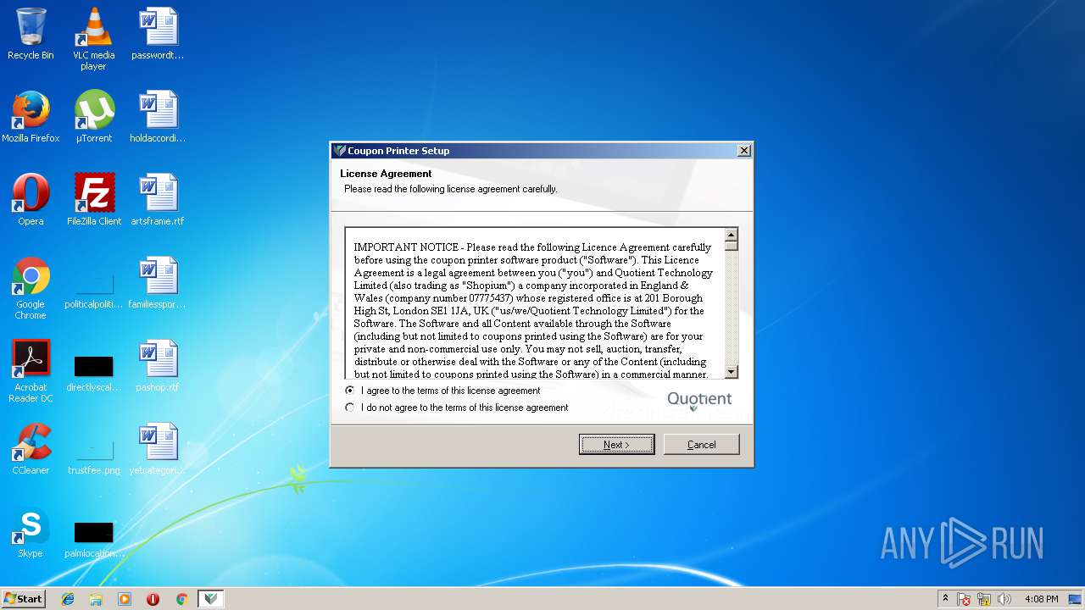Launch Mozilla Firefox from desktop
Viewport: 1085px width, 610px height.
(x=31, y=117)
